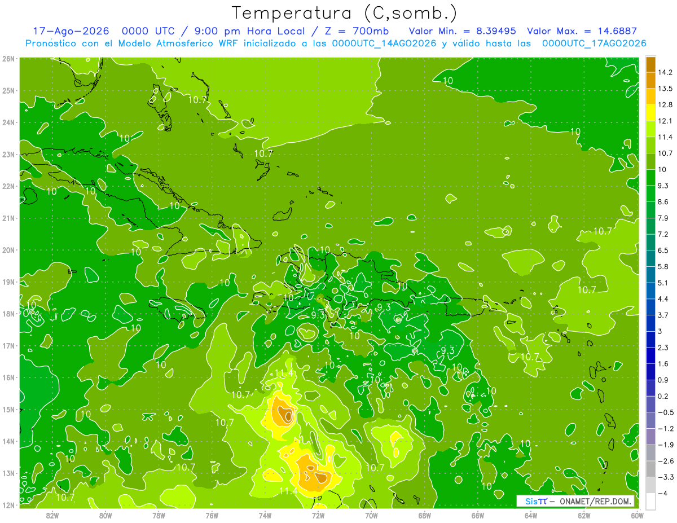The image size is (677, 523).
Task: Pick the green legend swatch between 9.3 and 10
Action: click(650, 178)
